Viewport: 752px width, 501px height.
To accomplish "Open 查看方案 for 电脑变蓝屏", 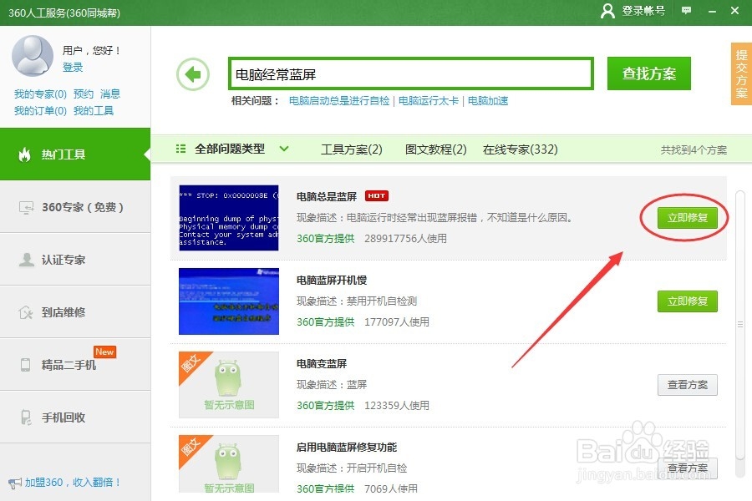I will [687, 384].
